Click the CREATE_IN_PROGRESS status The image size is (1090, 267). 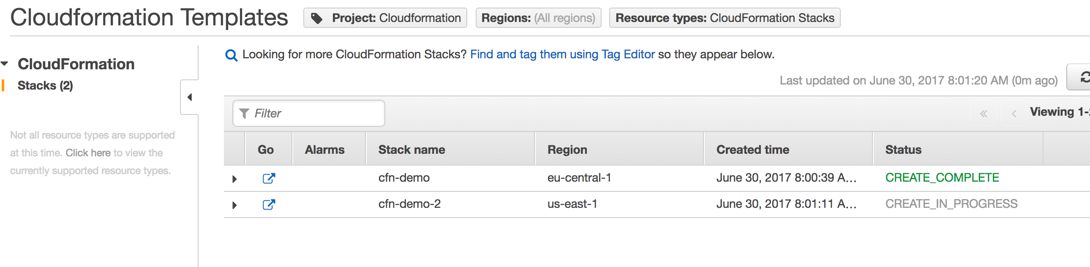(951, 204)
